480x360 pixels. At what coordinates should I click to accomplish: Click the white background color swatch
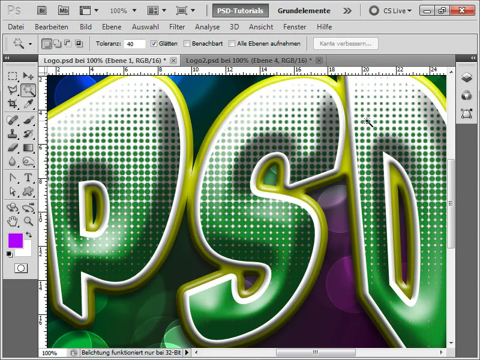[x=27, y=251]
